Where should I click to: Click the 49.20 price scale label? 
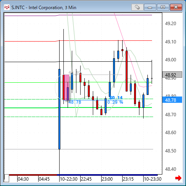click(x=170, y=24)
